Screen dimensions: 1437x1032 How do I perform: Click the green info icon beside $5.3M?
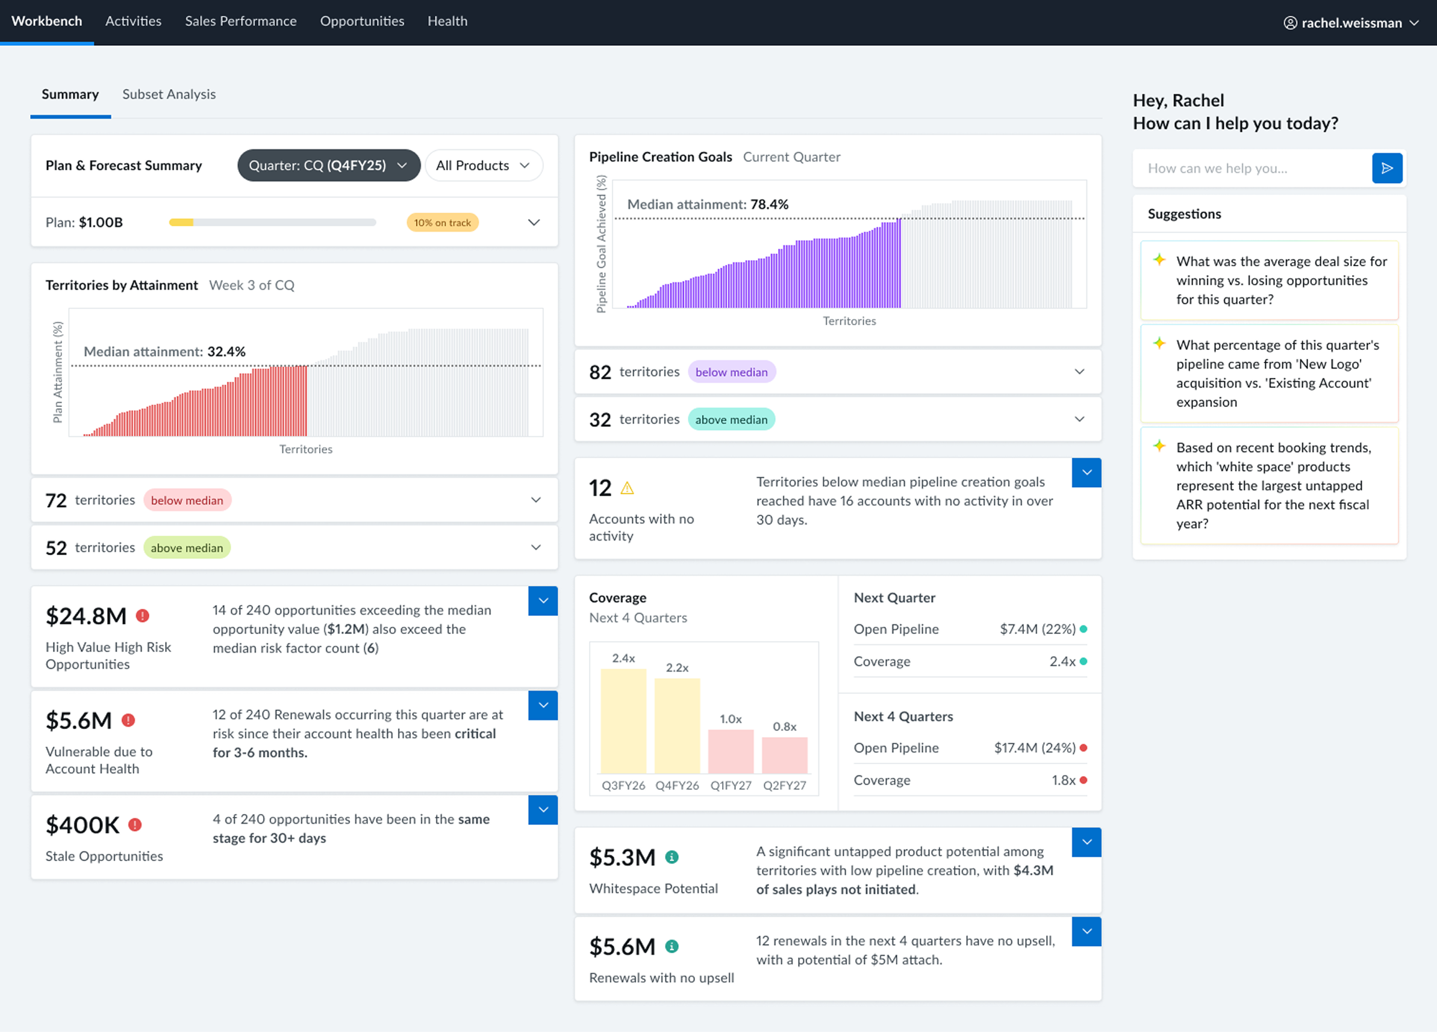672,857
